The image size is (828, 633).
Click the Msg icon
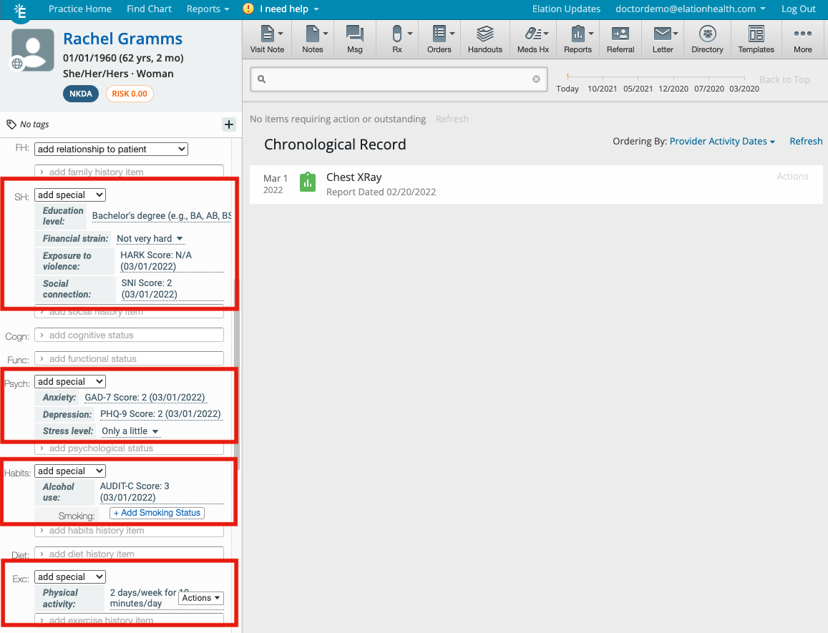(354, 39)
